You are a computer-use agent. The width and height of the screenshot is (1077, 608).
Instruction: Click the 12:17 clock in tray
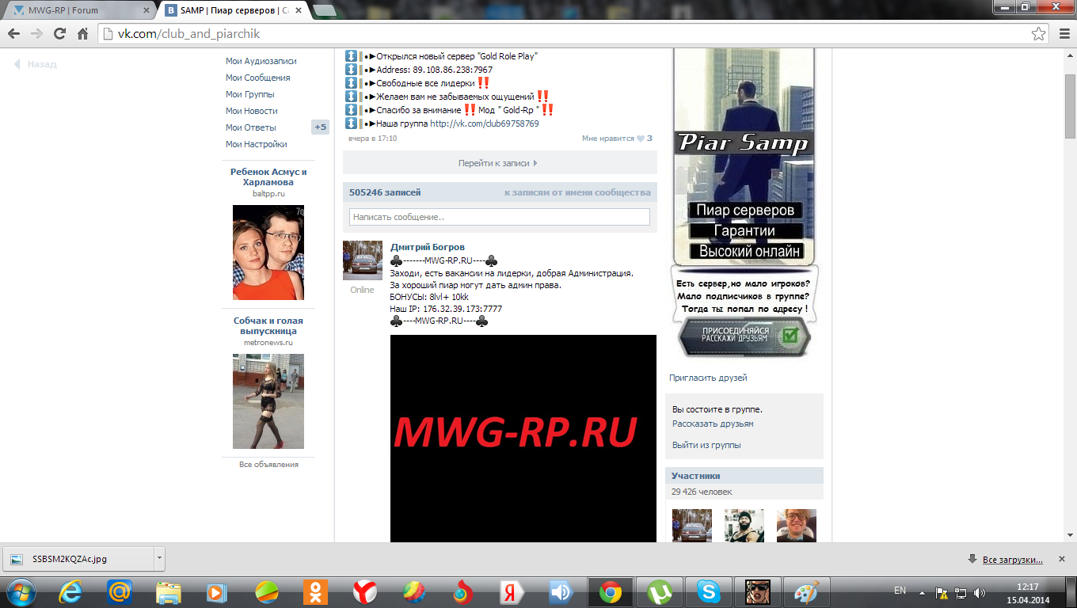(1028, 587)
